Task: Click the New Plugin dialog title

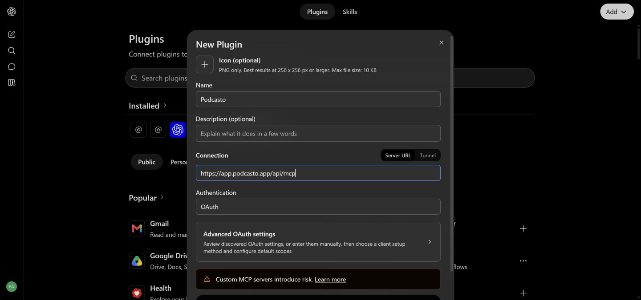Action: coord(219,44)
